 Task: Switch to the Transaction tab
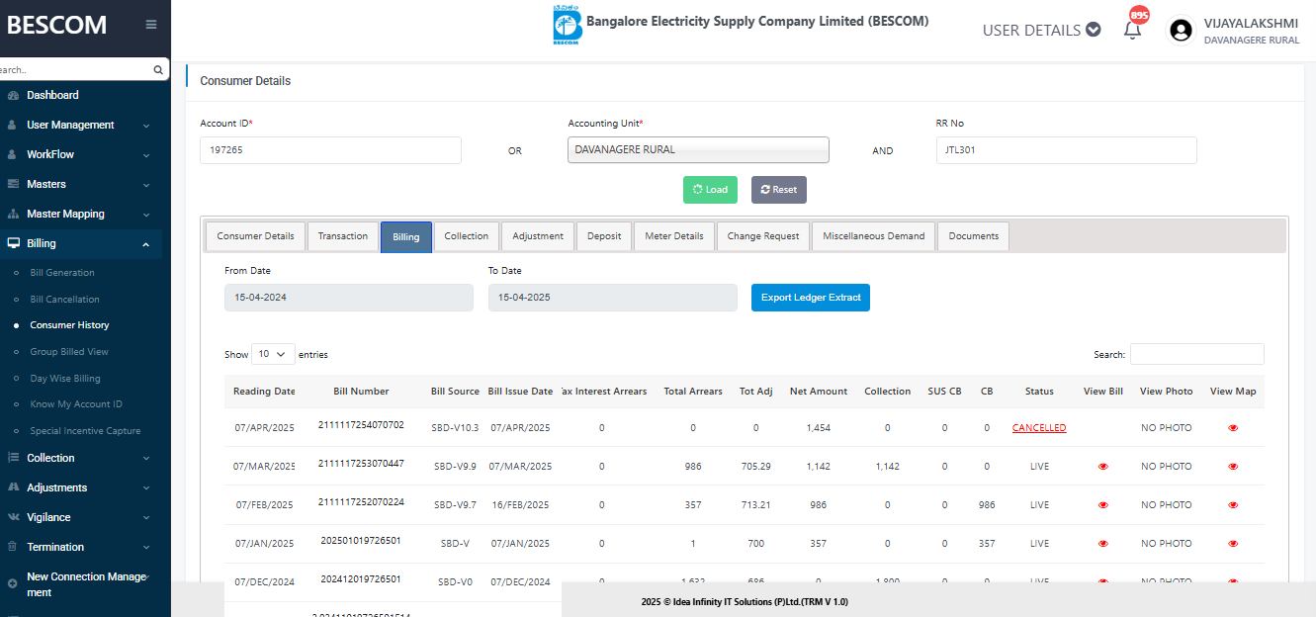343,236
